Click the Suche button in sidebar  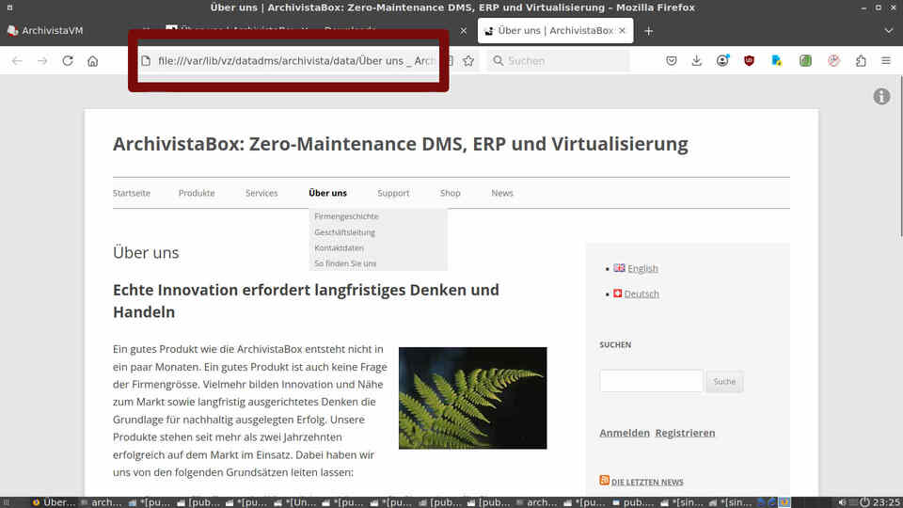(x=724, y=381)
